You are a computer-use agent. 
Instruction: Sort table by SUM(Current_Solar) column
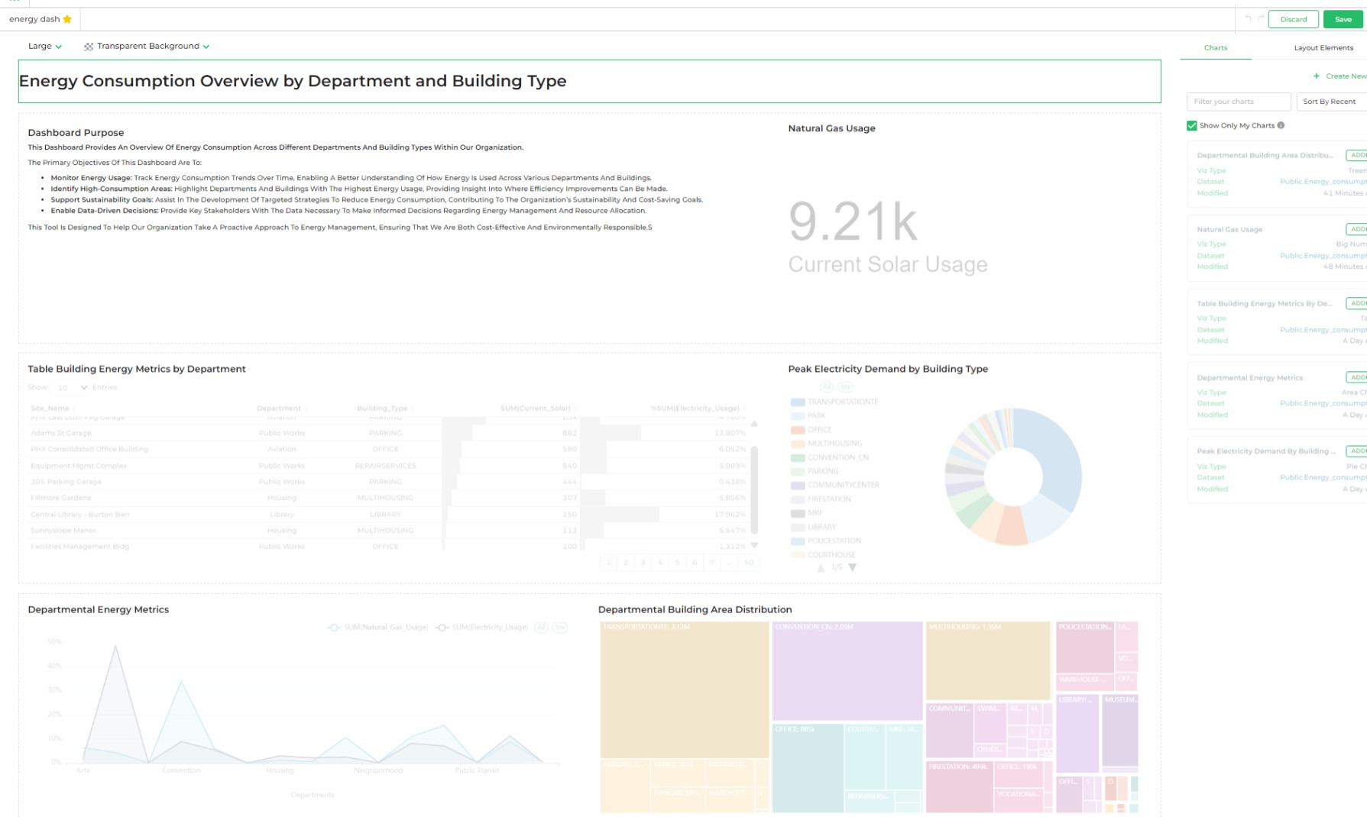point(538,408)
